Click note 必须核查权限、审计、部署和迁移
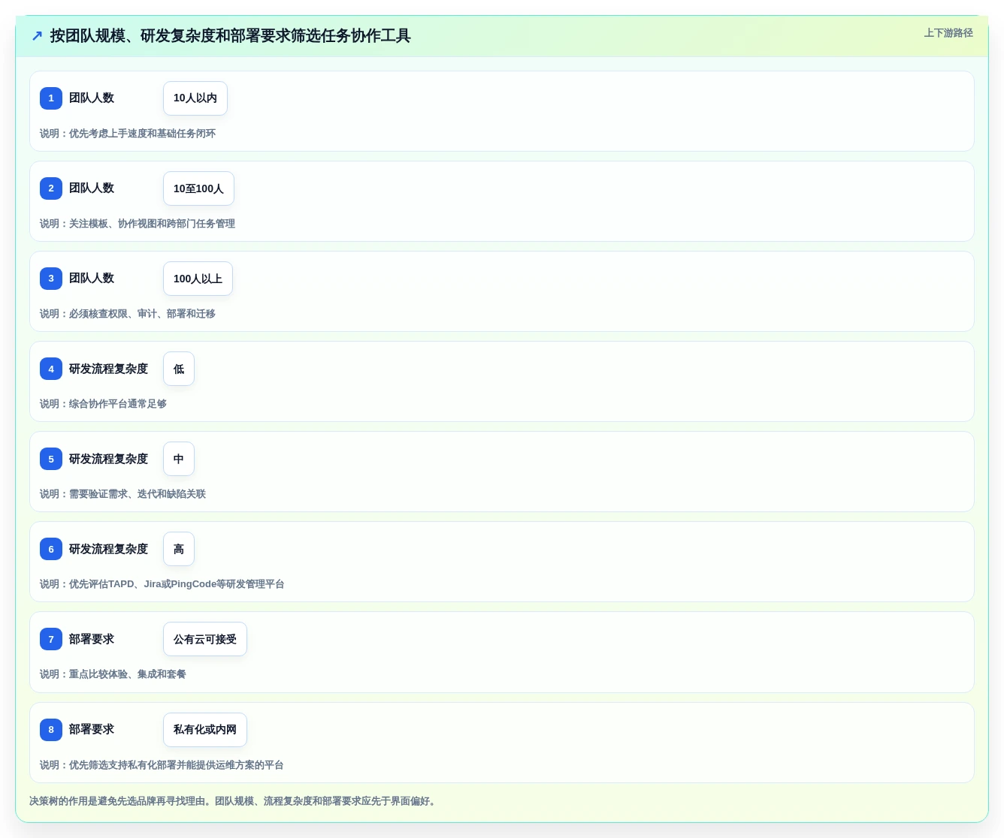This screenshot has width=1004, height=838. coord(128,314)
